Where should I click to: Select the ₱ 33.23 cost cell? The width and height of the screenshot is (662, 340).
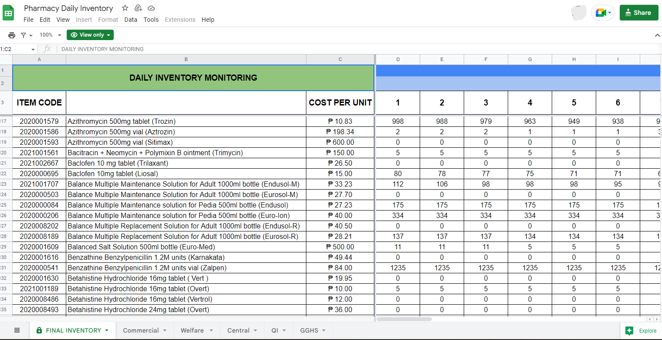[x=340, y=184]
